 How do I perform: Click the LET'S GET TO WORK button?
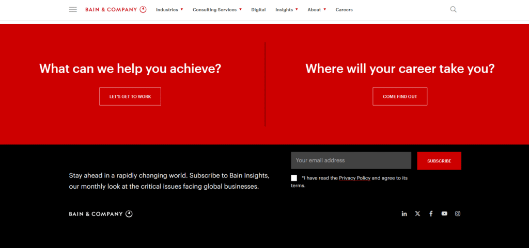click(130, 96)
